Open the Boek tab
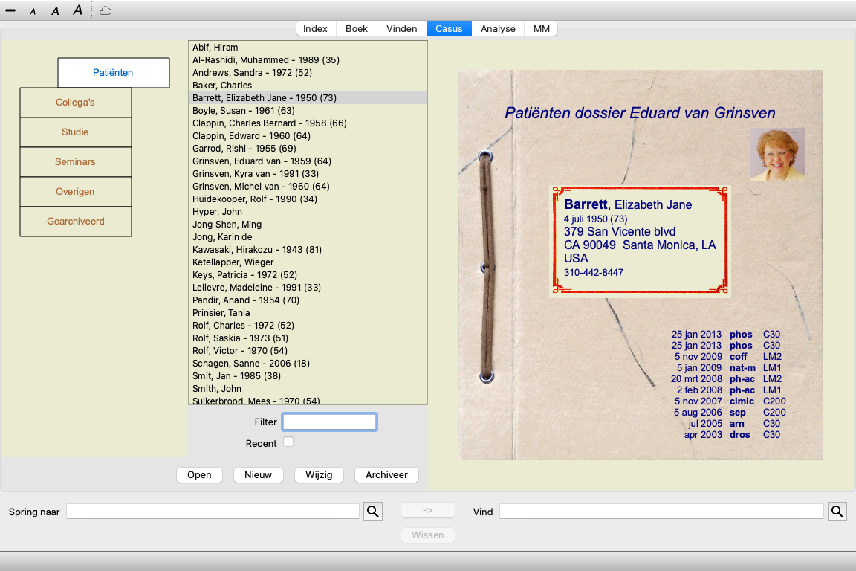This screenshot has height=571, width=856. 357,29
